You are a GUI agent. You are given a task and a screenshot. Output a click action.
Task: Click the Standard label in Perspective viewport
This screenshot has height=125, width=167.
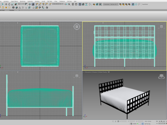(x=95, y=72)
